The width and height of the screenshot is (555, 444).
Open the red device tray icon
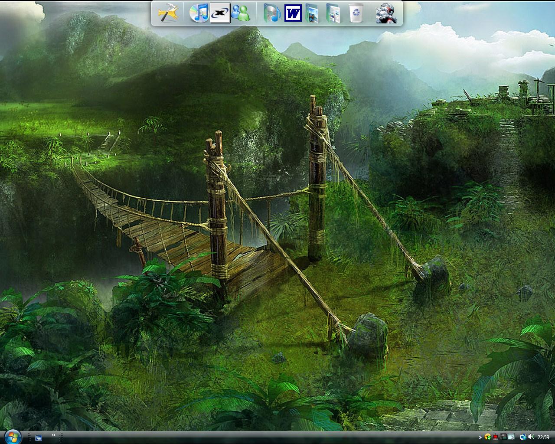pos(496,437)
